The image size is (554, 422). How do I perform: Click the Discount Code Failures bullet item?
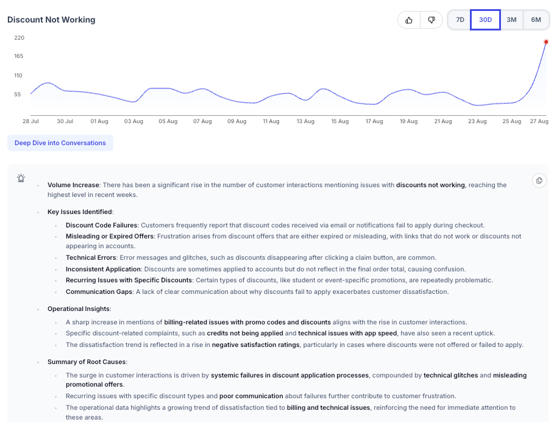(x=103, y=224)
